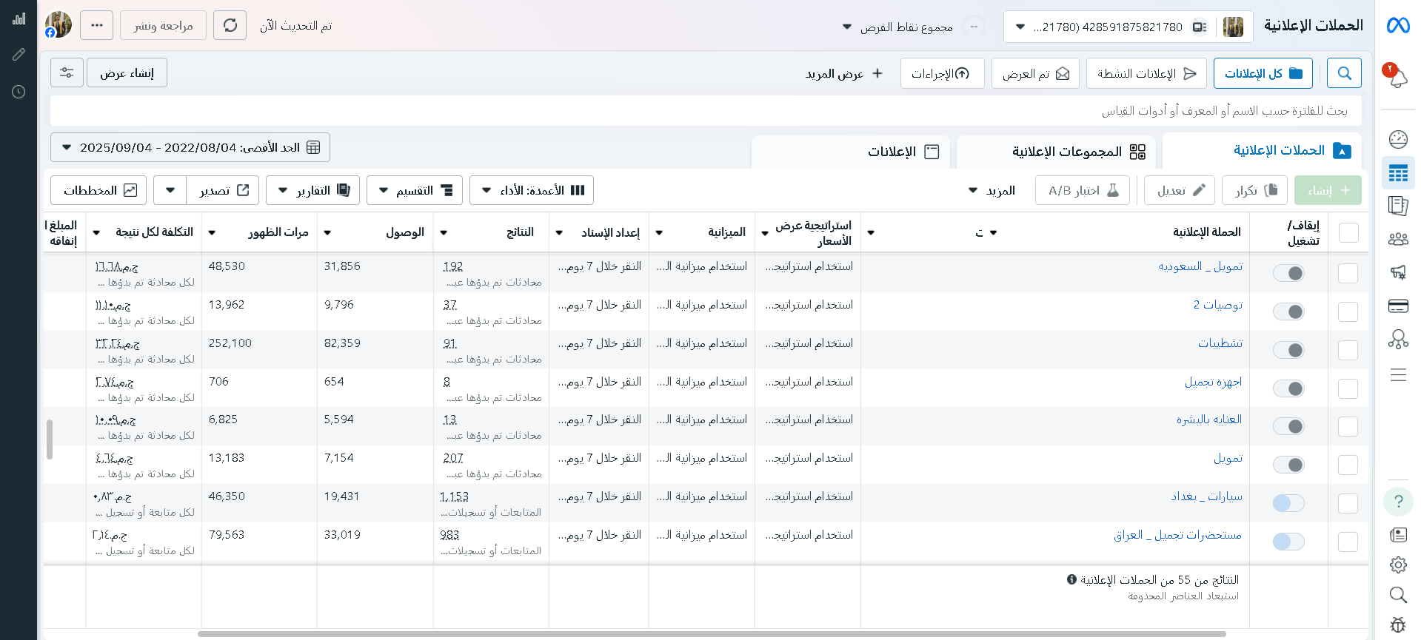Check the box for توصيات 2 campaign

point(1348,311)
